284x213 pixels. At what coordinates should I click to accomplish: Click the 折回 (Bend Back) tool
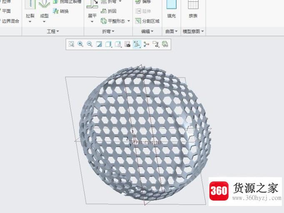(x=109, y=11)
